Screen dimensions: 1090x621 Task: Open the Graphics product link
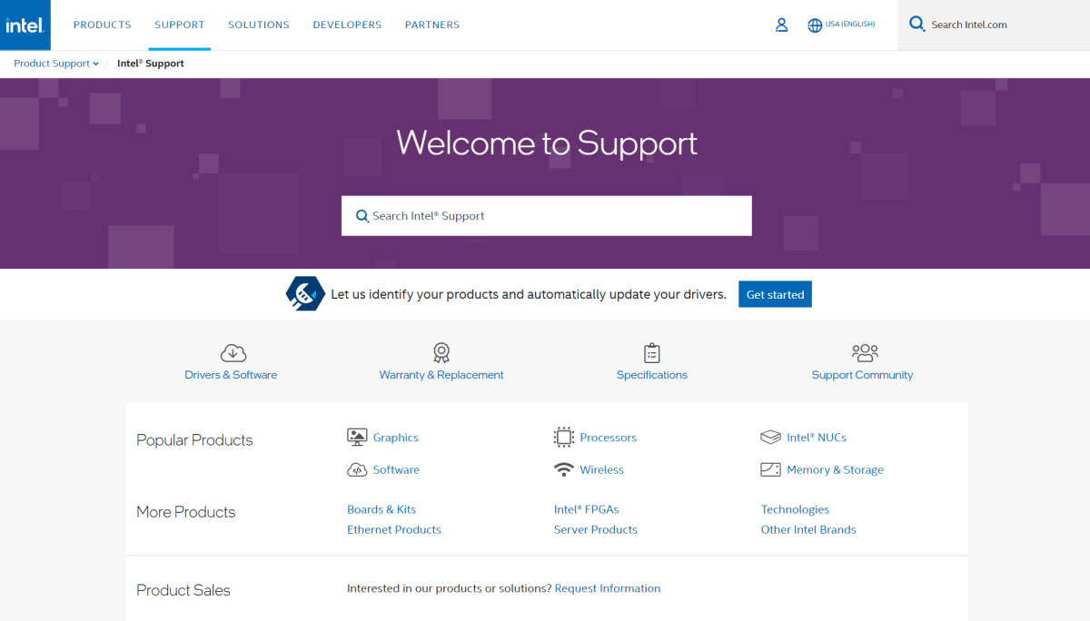(x=396, y=438)
